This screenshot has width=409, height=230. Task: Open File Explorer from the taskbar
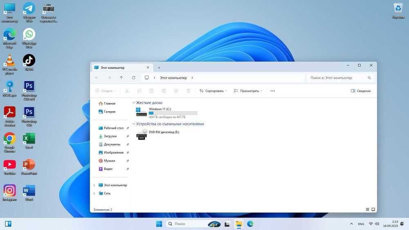pos(239,224)
